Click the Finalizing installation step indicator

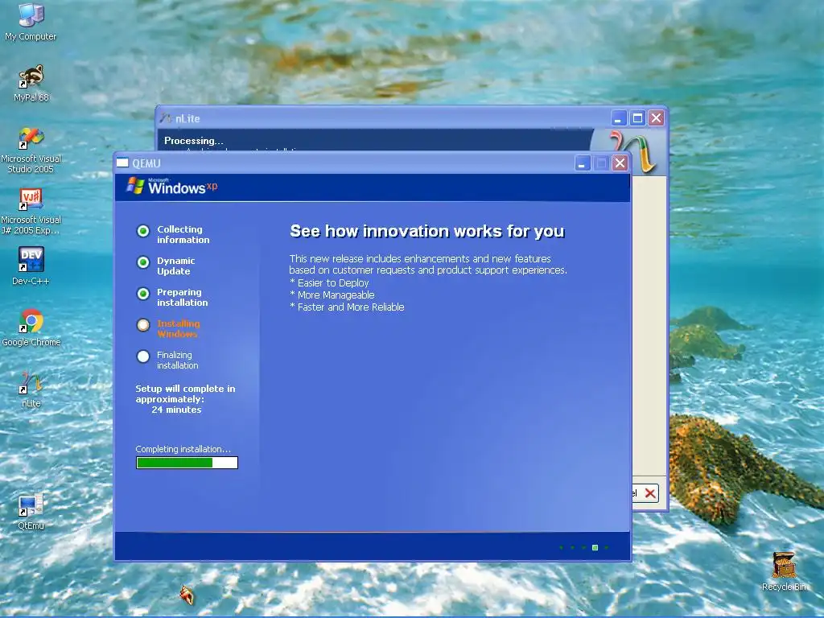(x=143, y=356)
